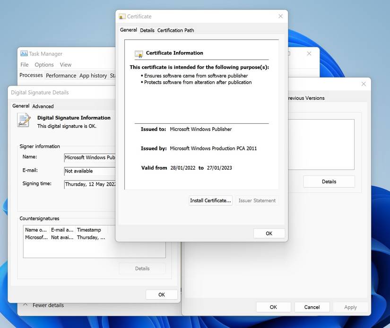The height and width of the screenshot is (328, 390).
Task: Switch to the Details tab of the Certificate
Action: click(x=147, y=30)
